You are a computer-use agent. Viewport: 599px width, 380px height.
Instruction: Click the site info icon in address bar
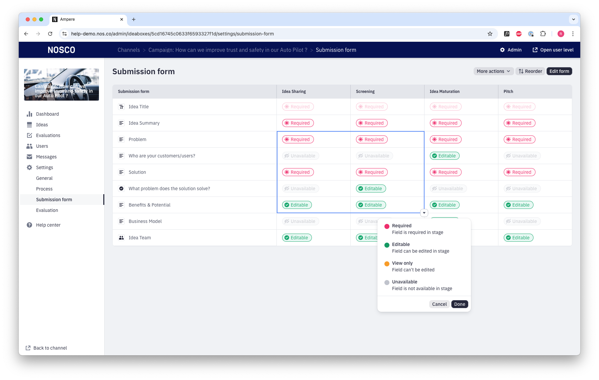[x=65, y=34]
